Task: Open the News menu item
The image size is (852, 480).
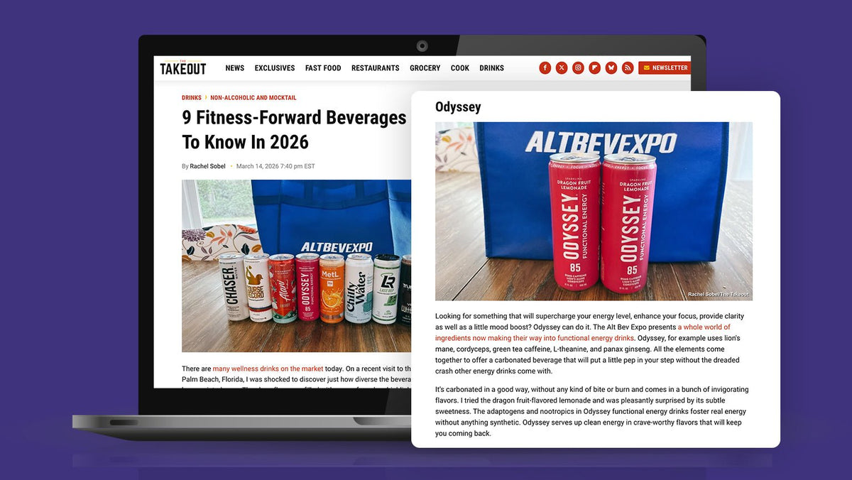Action: point(235,68)
